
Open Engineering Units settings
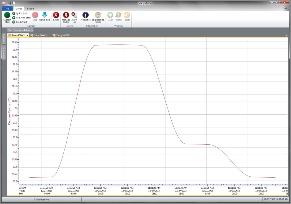pos(98,18)
